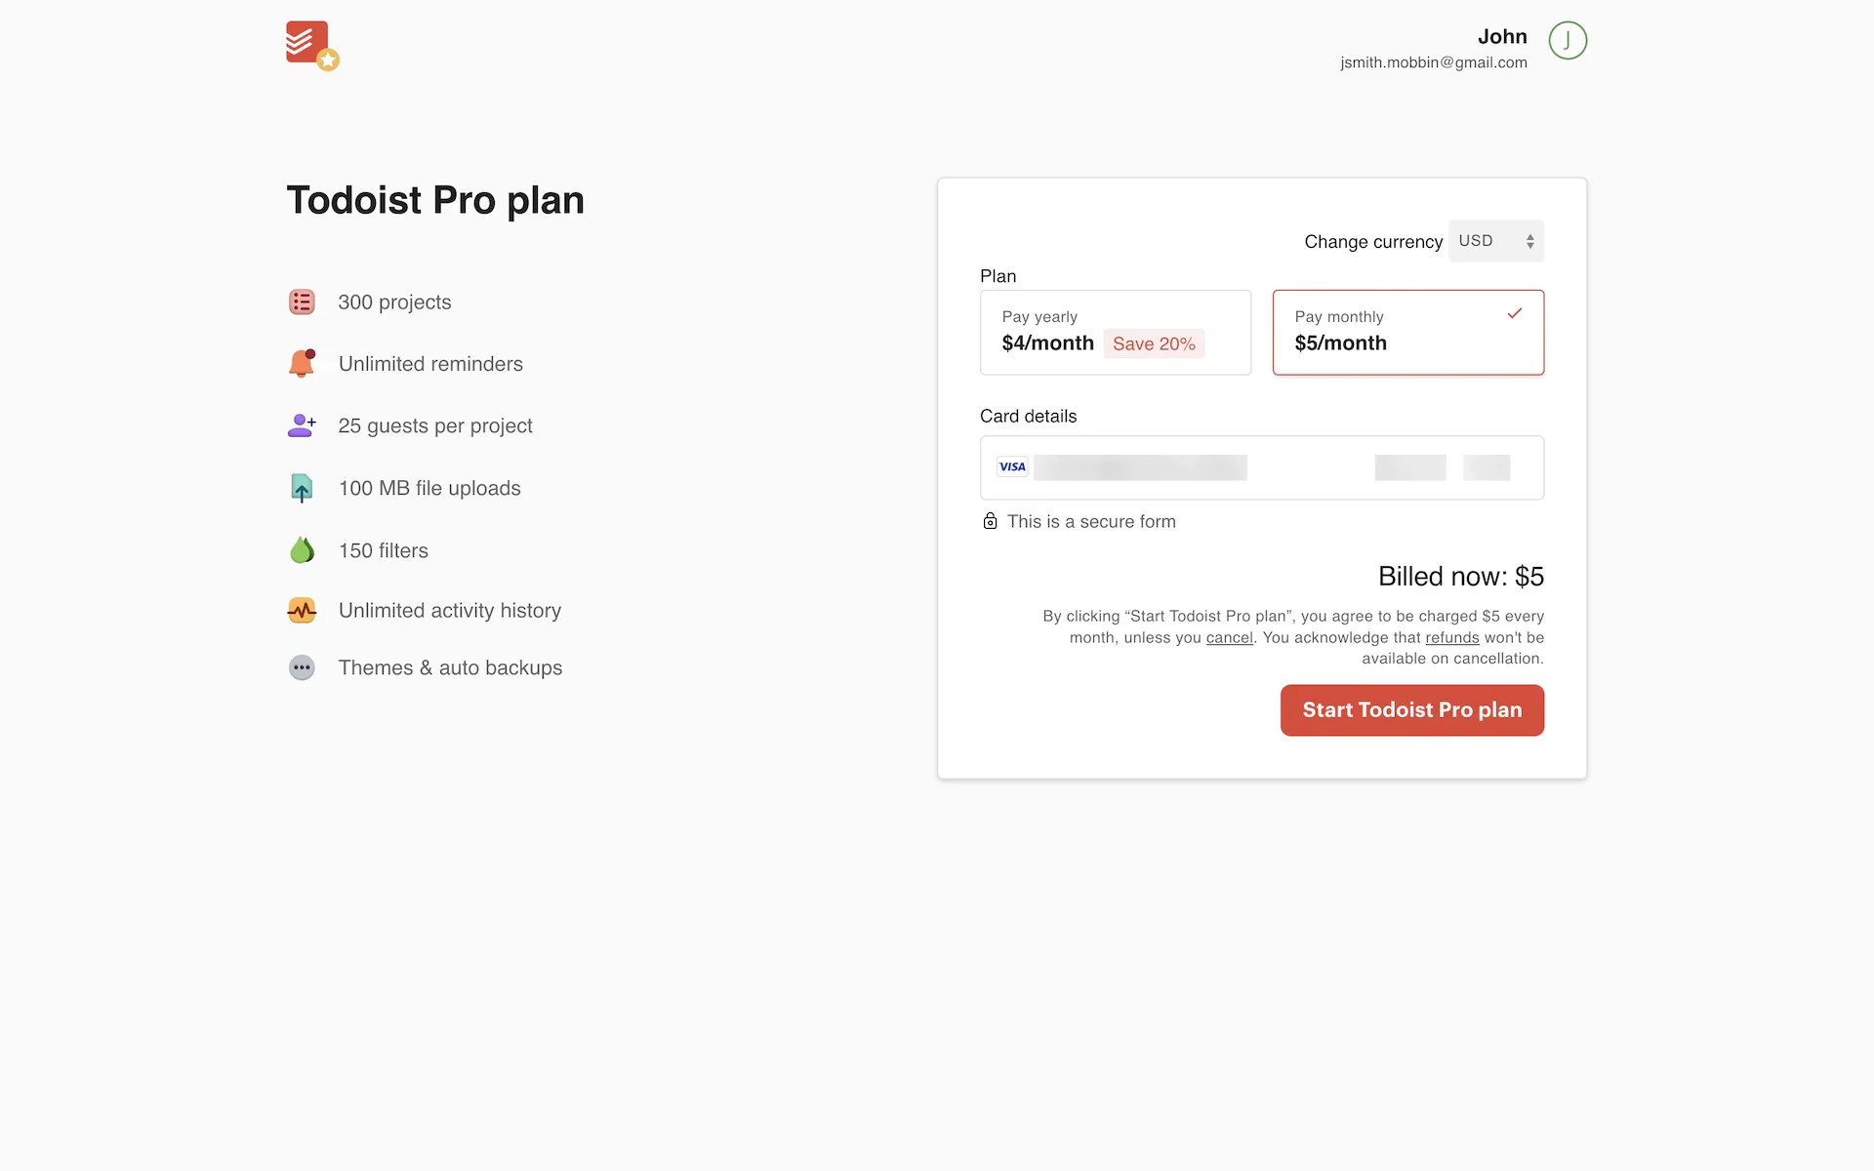
Task: Click the Unlimited reminders bell icon
Action: click(x=302, y=363)
